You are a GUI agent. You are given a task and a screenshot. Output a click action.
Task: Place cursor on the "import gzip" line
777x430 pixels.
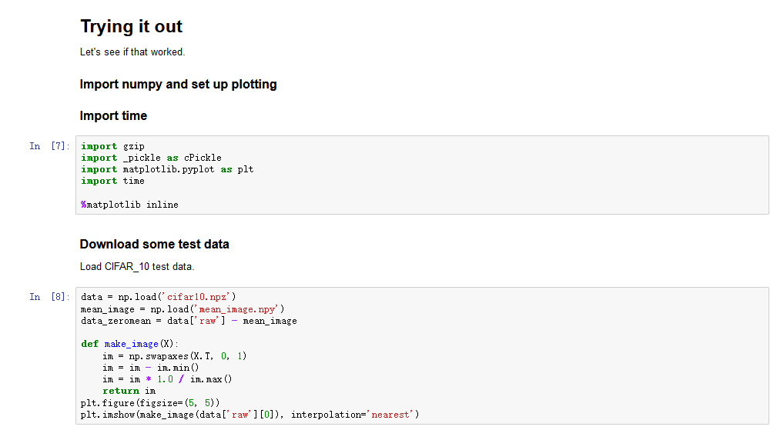(x=112, y=146)
